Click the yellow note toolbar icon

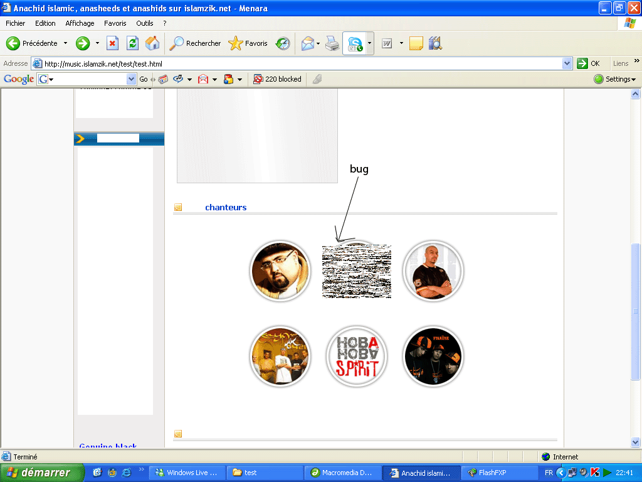pyautogui.click(x=416, y=43)
